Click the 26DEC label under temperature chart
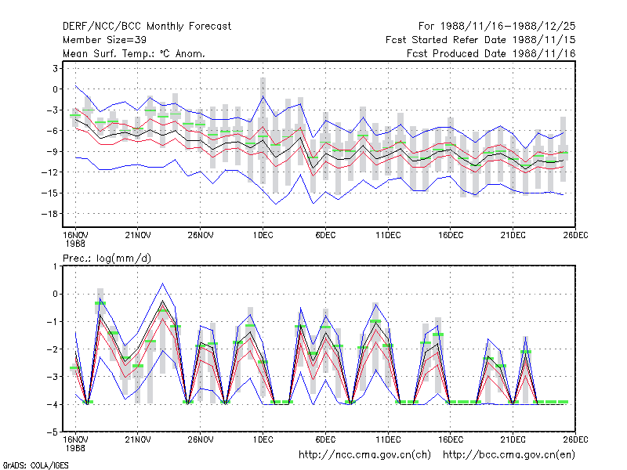The height and width of the screenshot is (470, 627). pyautogui.click(x=575, y=236)
